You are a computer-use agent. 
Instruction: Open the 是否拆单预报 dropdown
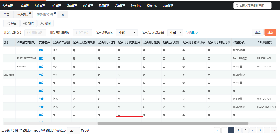127,33
